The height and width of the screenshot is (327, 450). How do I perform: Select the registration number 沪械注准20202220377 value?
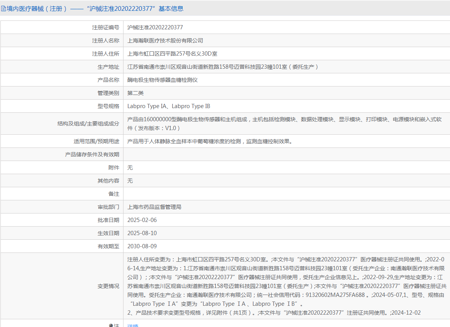click(155, 27)
